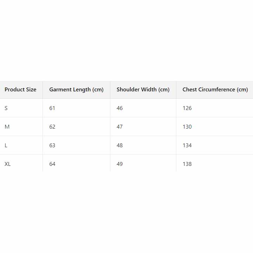Click shoulder width value 46

pyautogui.click(x=120, y=108)
